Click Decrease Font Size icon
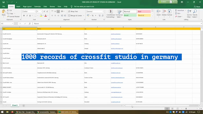 point(47,12)
